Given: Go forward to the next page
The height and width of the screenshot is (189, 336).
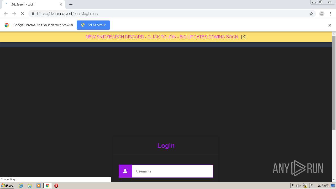Looking at the screenshot, I should [x=14, y=14].
